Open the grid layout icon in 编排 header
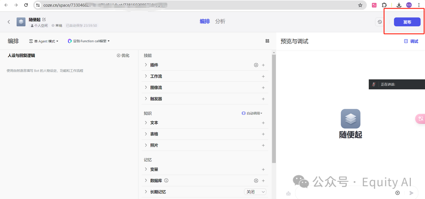Viewport: 425px width, 199px height. (x=267, y=41)
